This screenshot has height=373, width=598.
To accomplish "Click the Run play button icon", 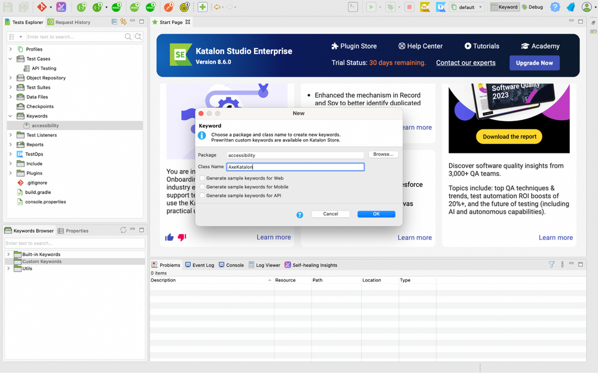I will coord(370,7).
